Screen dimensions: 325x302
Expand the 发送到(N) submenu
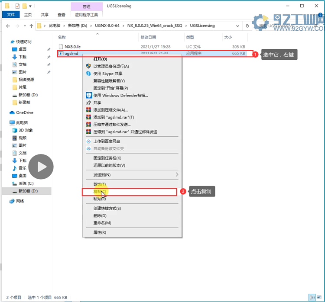pyautogui.click(x=132, y=175)
